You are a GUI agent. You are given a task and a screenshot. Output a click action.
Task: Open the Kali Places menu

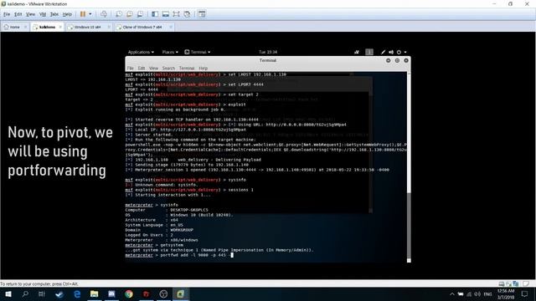(170, 52)
